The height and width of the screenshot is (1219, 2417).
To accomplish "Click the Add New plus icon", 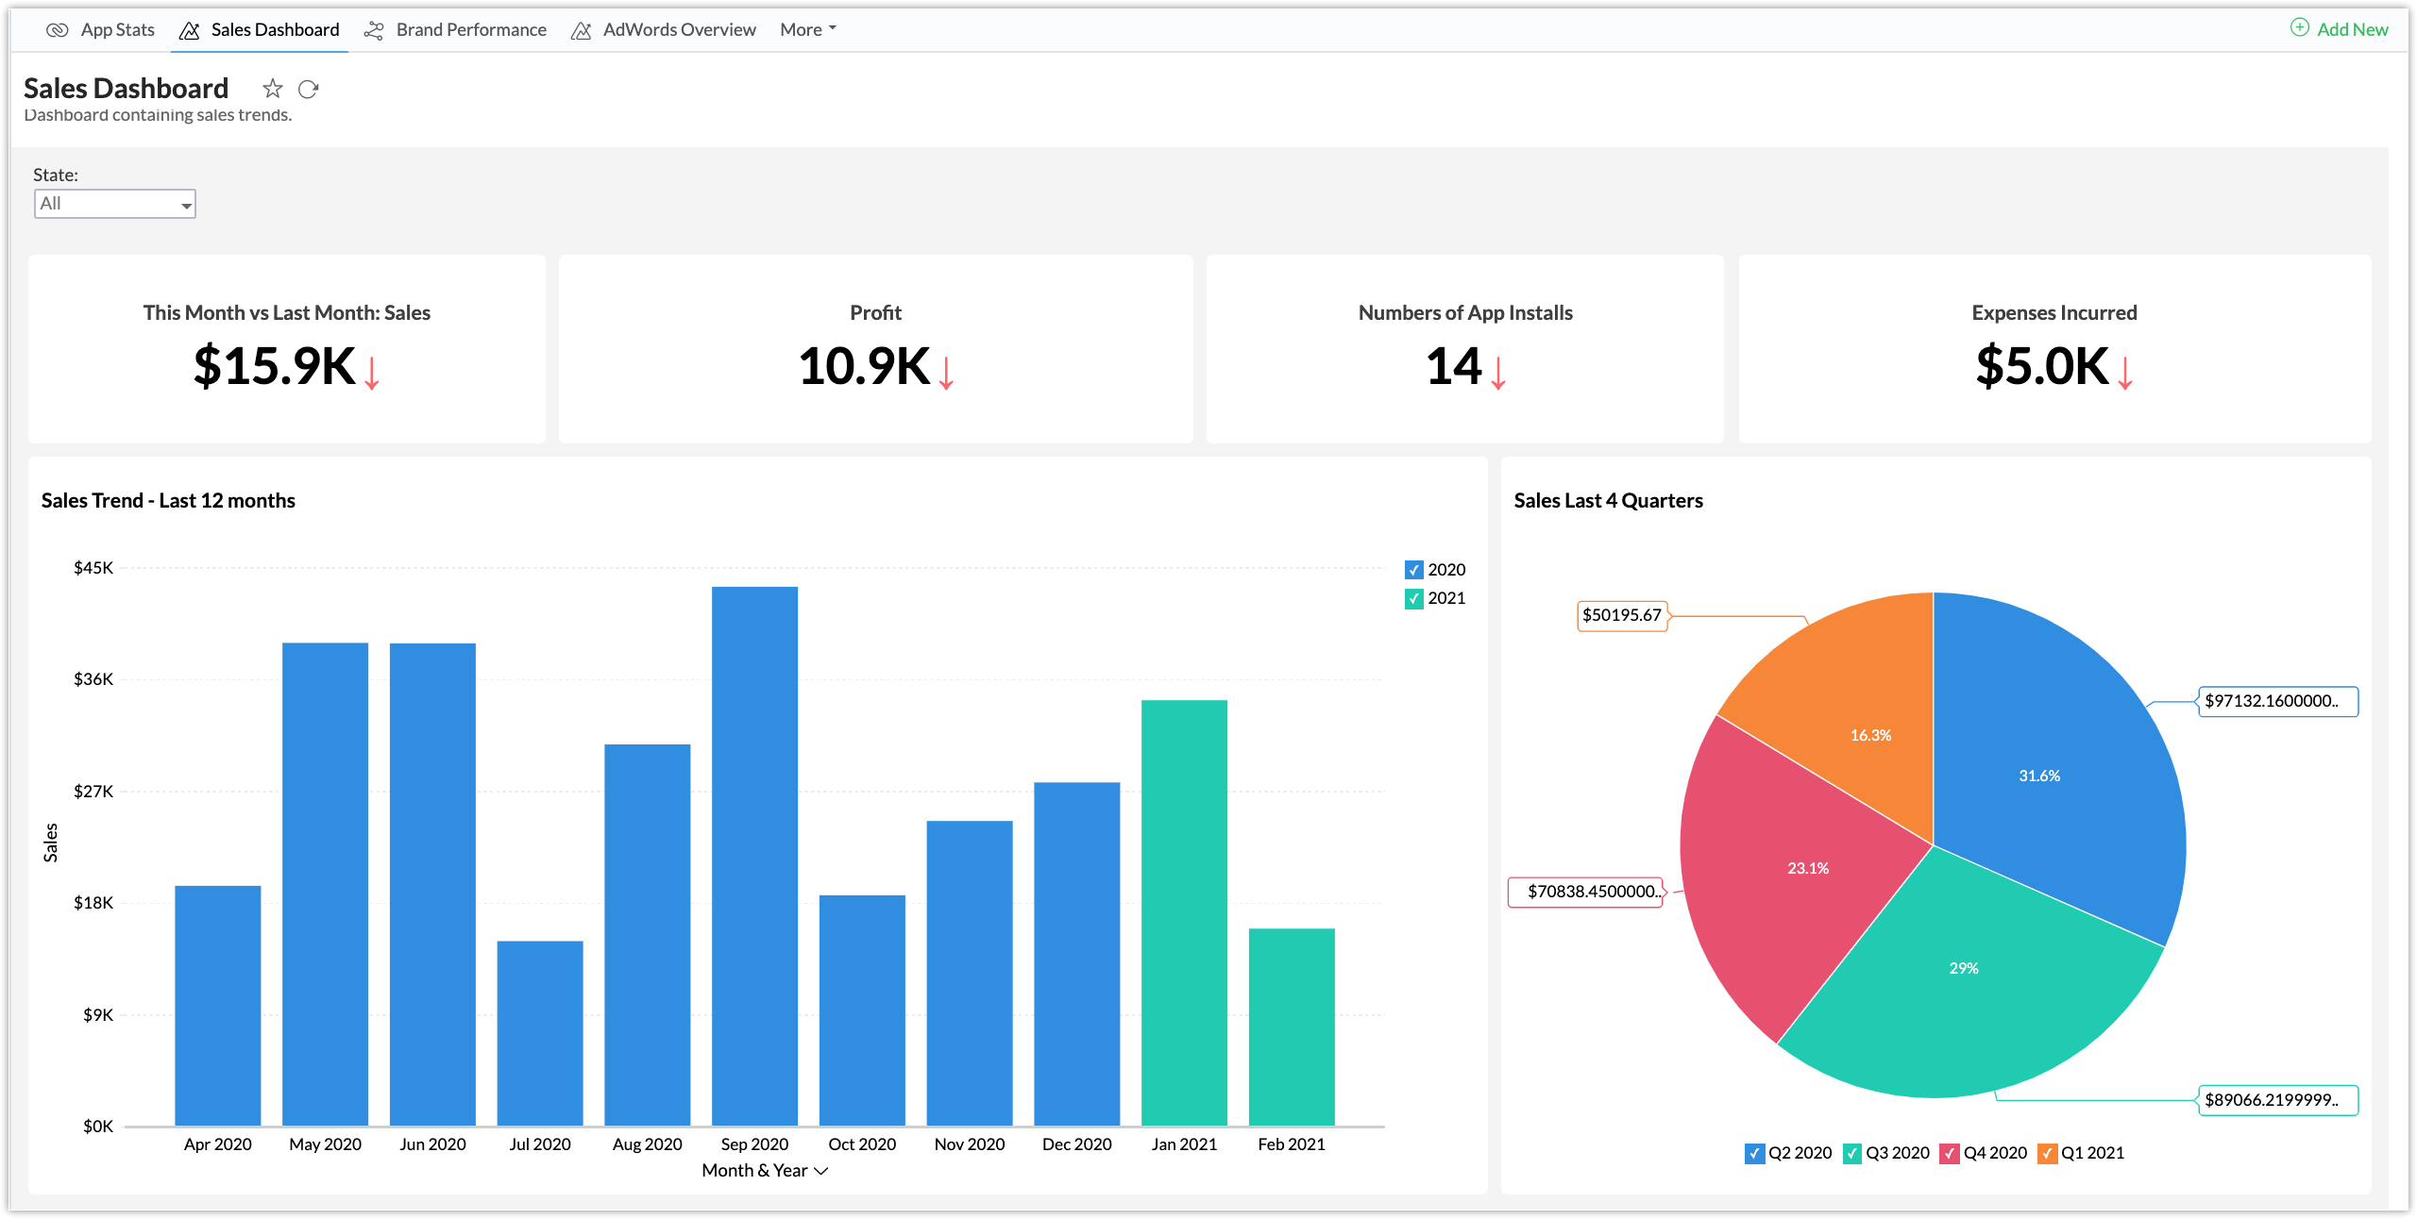I will tap(2299, 28).
